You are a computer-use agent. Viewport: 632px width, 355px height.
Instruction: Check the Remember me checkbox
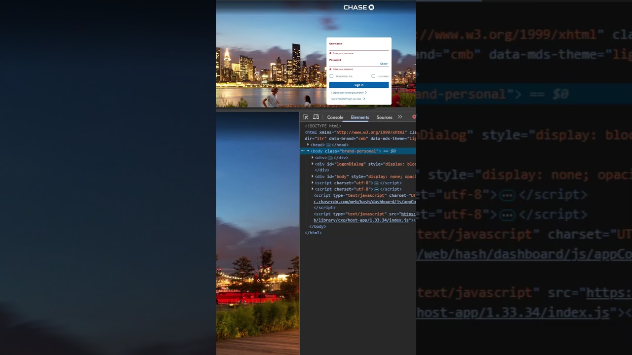332,76
